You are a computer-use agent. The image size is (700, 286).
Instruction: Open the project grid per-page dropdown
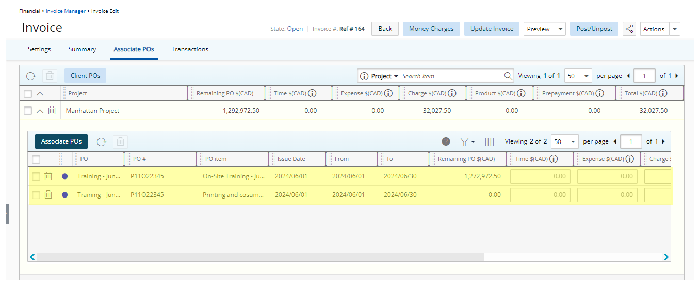[x=578, y=76]
